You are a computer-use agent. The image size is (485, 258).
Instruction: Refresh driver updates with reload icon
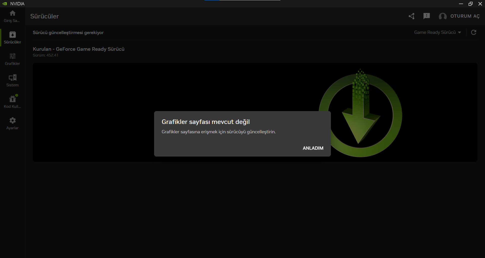pos(474,32)
